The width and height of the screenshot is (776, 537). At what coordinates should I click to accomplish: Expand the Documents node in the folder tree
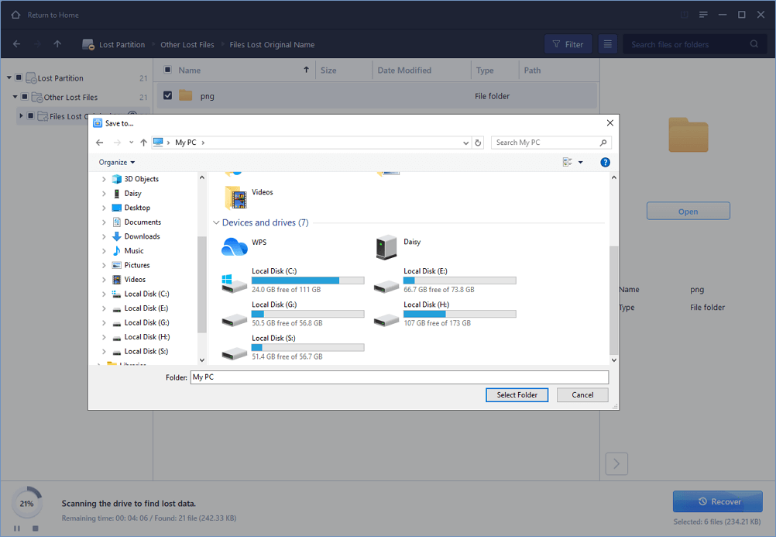pos(104,222)
